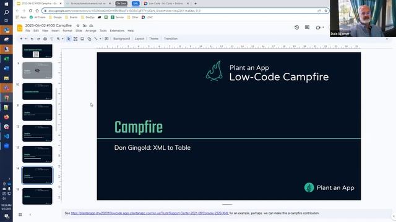Open the Tools menu
Image resolution: width=396 pixels, height=222 pixels.
pos(103,31)
